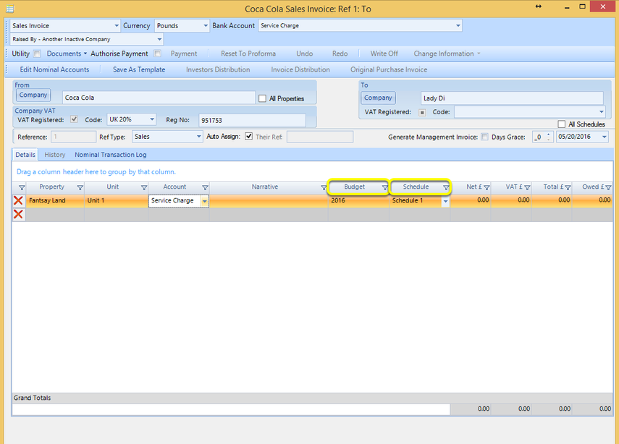Toggle Generate Management Invoice checkbox

tap(484, 137)
